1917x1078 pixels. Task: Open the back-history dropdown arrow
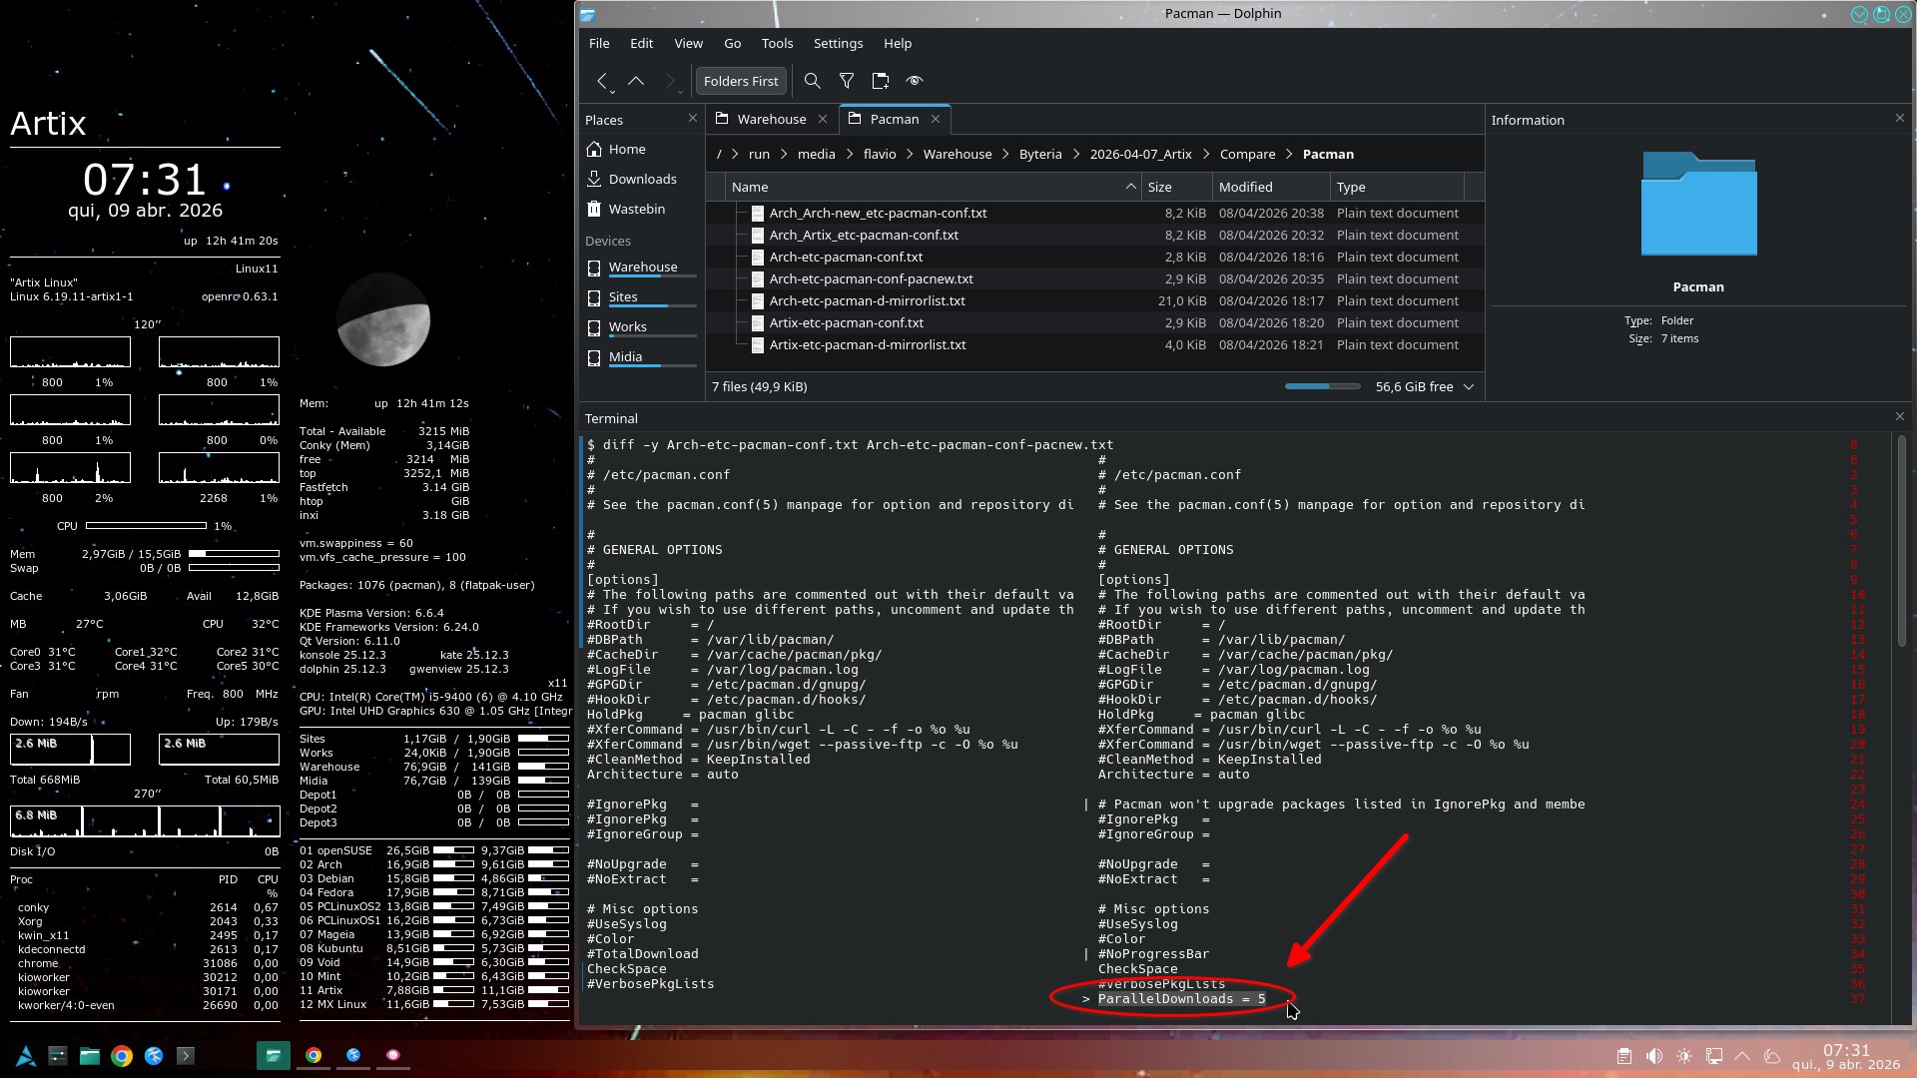tap(612, 92)
